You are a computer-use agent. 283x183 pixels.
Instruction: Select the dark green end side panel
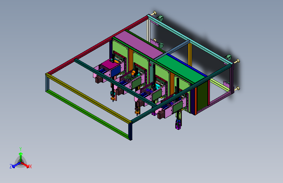pos(202,96)
